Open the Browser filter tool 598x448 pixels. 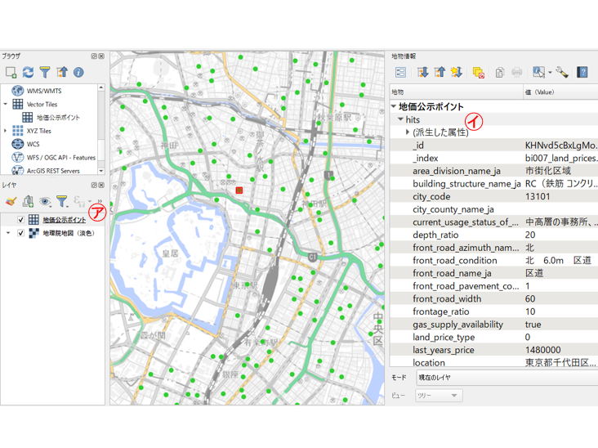(45, 73)
